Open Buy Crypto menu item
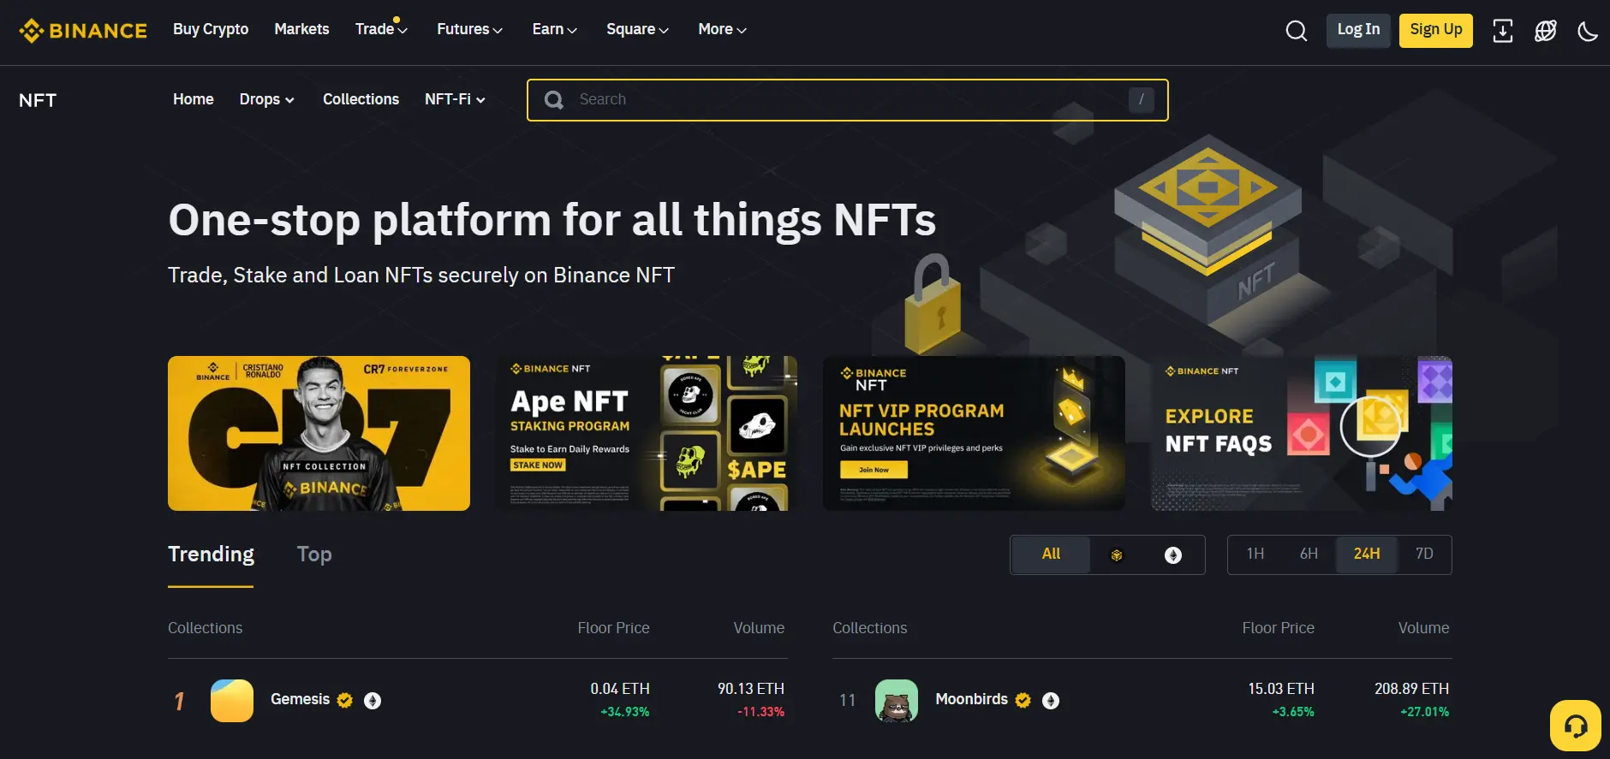 point(211,29)
